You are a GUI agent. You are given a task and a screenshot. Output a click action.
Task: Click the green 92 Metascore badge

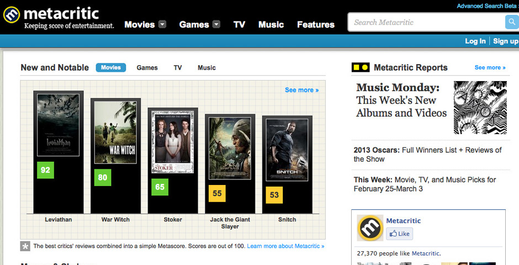pyautogui.click(x=45, y=170)
